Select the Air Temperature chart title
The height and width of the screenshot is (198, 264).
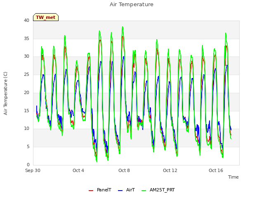[x=132, y=5]
